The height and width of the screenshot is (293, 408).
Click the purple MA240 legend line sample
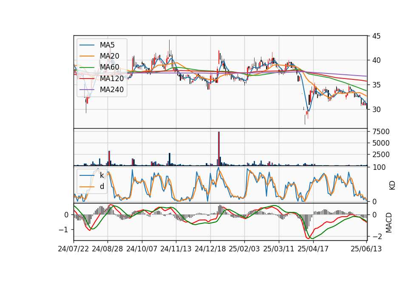point(87,90)
